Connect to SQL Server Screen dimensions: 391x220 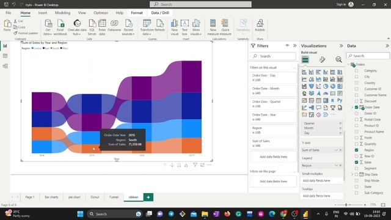tap(92, 28)
